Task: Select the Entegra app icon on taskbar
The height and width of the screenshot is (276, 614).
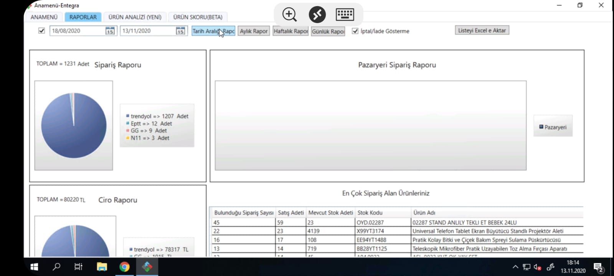Action: tap(147, 267)
